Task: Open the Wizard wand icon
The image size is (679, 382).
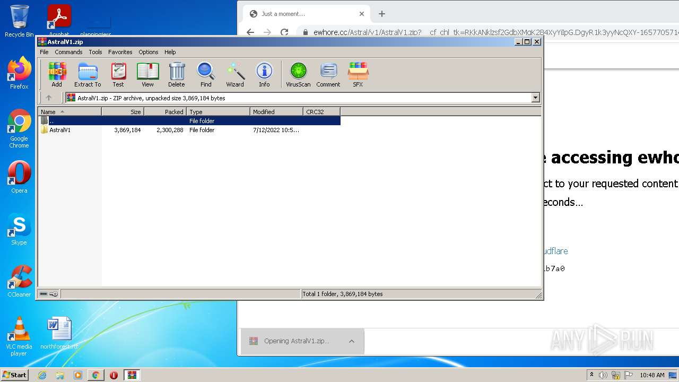Action: tap(235, 75)
